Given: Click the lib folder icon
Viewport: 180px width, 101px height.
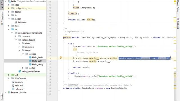Looking at the screenshot, I should [13, 15].
